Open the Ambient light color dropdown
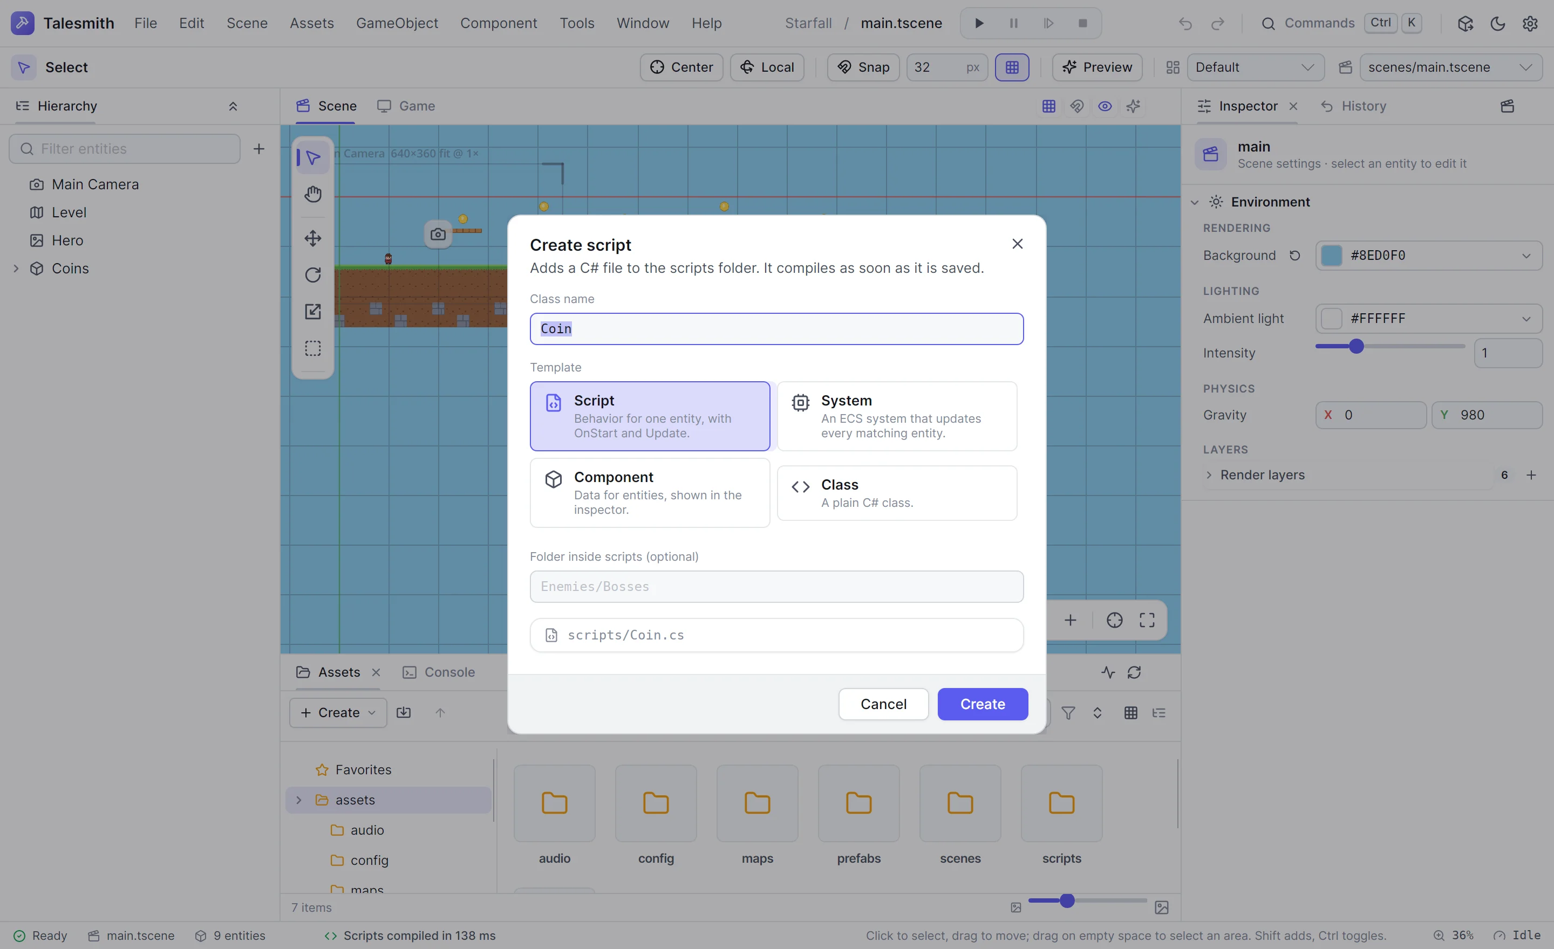This screenshot has width=1554, height=949. click(x=1429, y=319)
